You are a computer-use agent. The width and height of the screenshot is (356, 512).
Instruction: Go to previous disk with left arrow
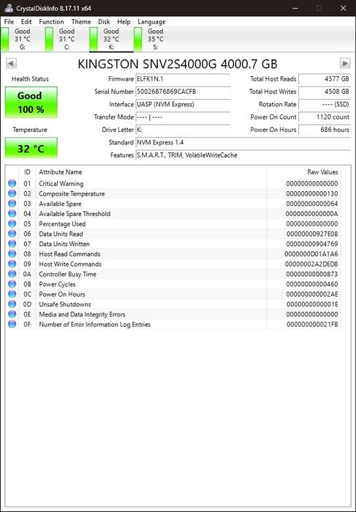11,63
